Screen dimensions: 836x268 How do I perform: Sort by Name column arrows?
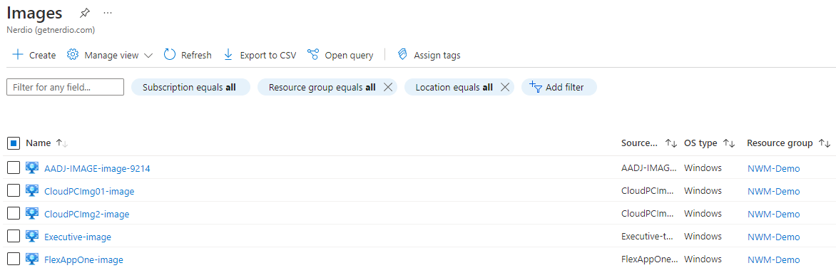click(62, 143)
